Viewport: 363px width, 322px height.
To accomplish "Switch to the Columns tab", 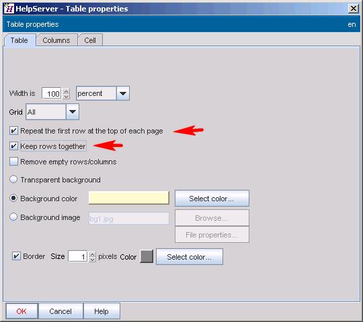I will click(56, 40).
